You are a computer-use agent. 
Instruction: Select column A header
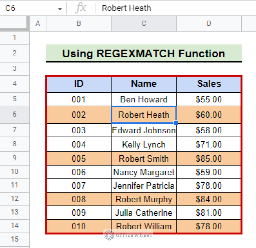[x=38, y=23]
